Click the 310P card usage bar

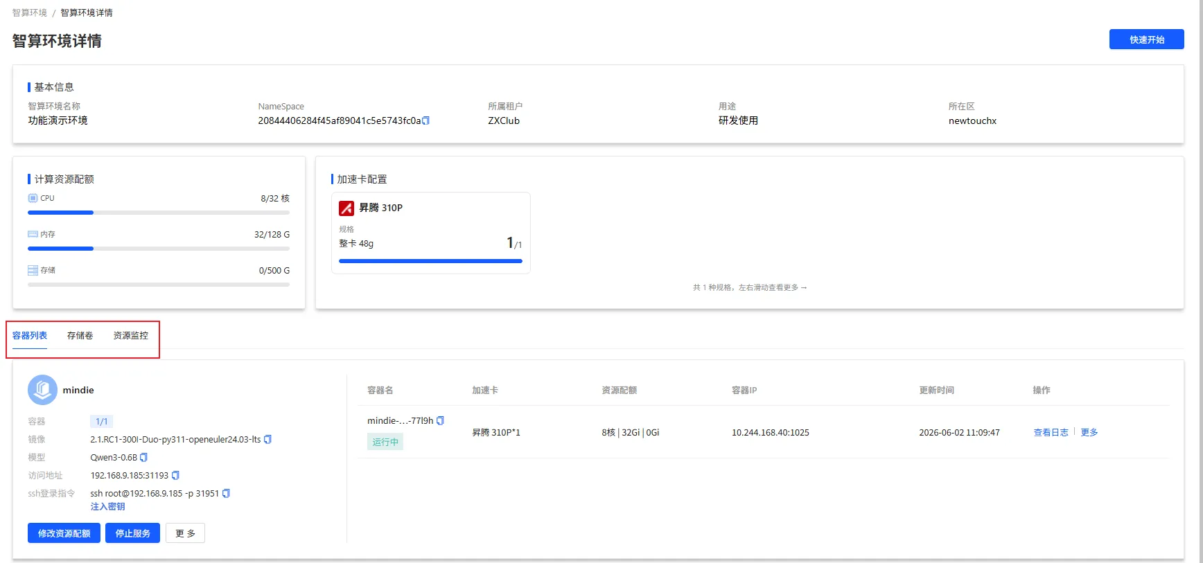[430, 261]
